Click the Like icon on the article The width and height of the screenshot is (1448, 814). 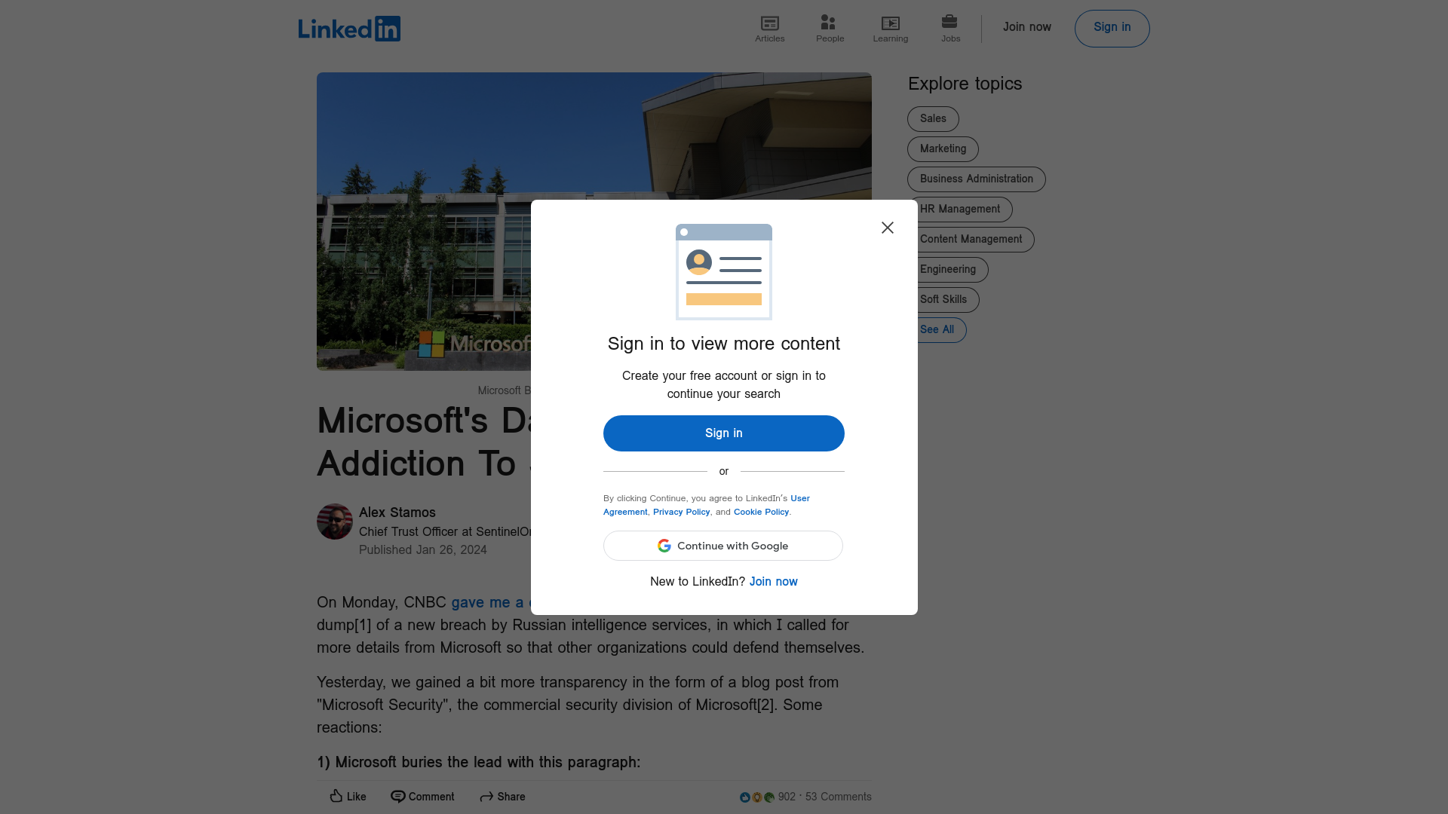click(335, 795)
